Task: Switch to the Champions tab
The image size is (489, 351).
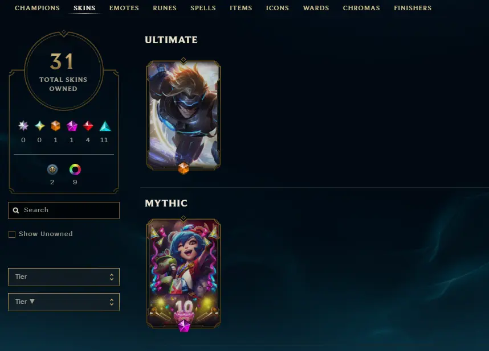Action: [x=37, y=8]
